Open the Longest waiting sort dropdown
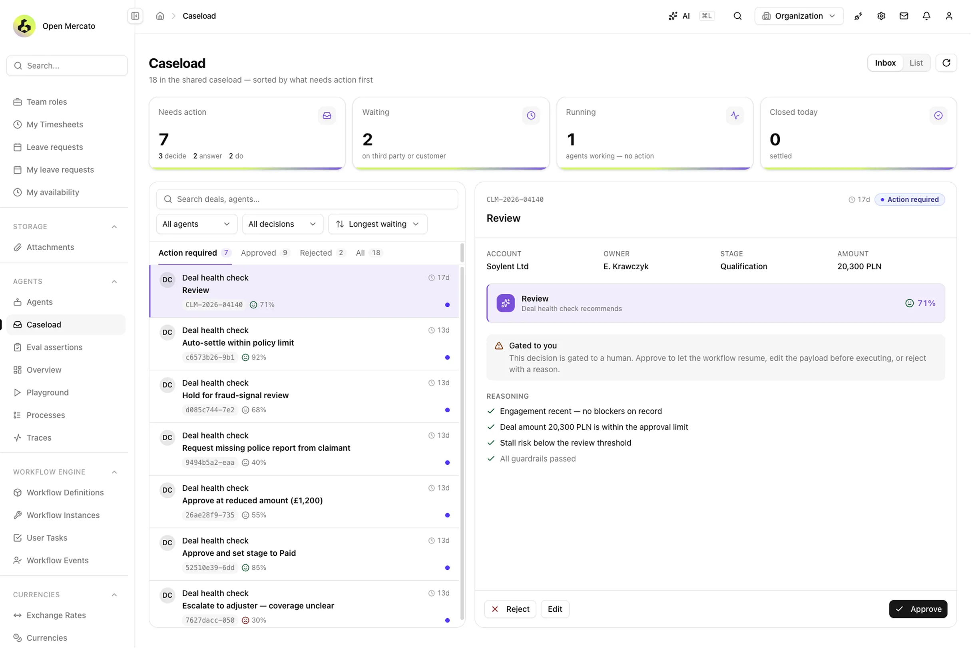Screen dimensions: 972x648 click(x=377, y=224)
